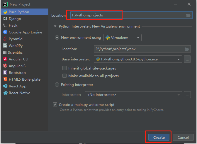This screenshot has height=144, width=197.
Task: Select the Existing interpreter radio option
Action: [57, 85]
